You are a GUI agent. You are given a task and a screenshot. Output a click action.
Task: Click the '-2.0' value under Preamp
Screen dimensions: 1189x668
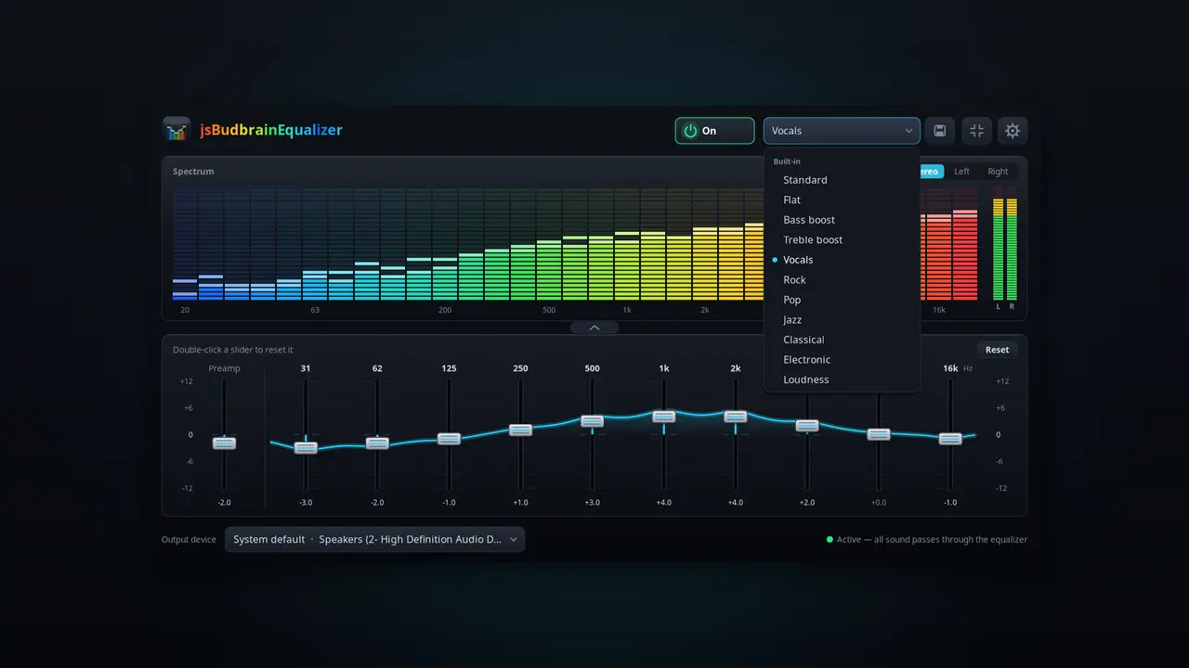coord(224,502)
